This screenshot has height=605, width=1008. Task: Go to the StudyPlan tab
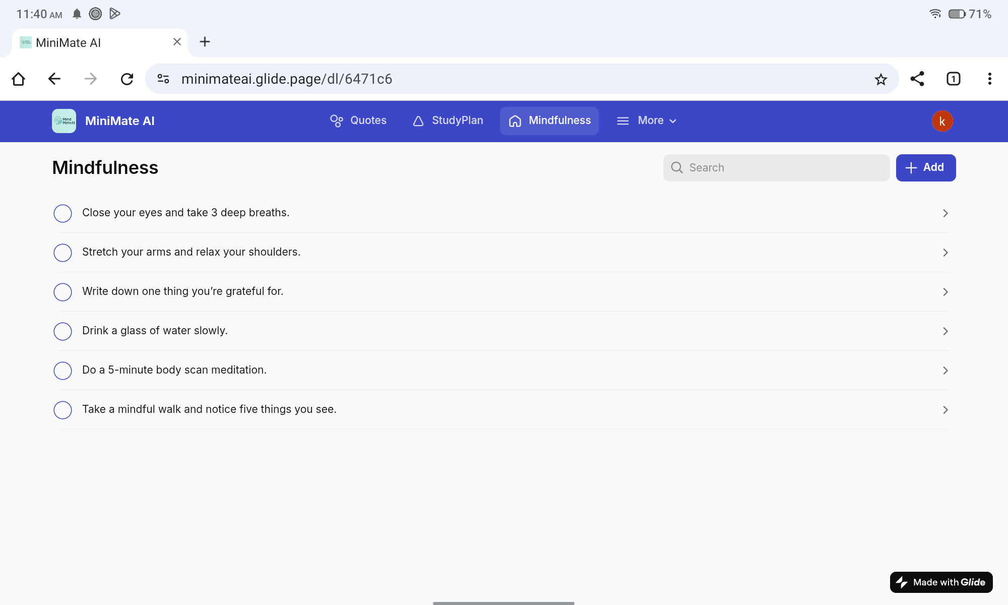[448, 121]
